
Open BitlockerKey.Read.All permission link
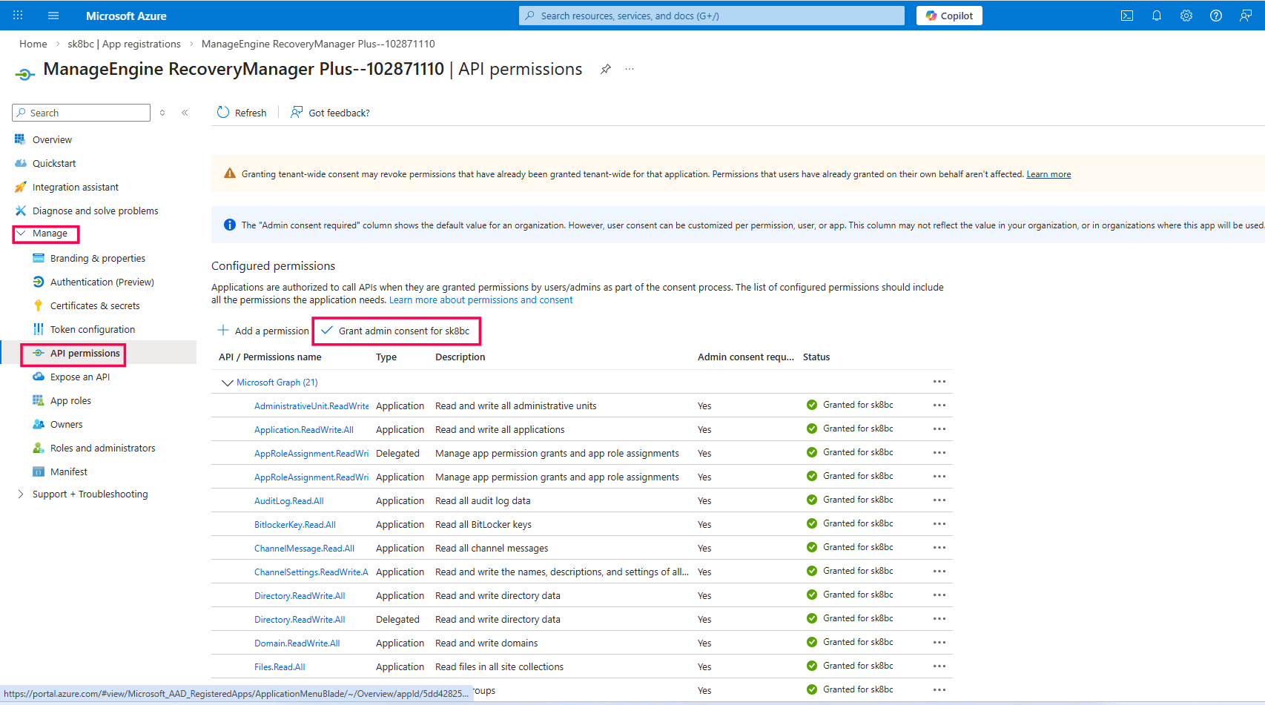tap(295, 525)
